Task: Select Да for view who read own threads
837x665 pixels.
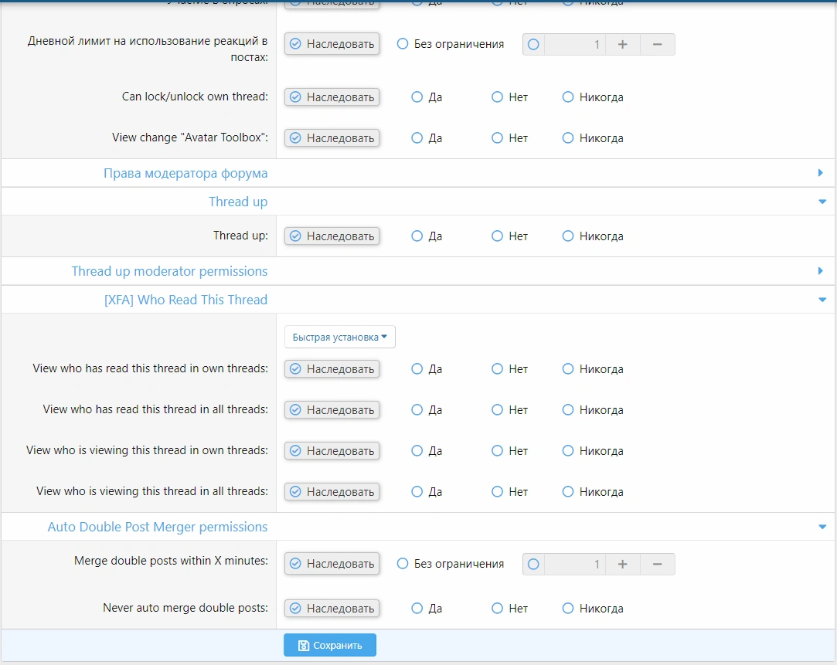Action: point(417,369)
